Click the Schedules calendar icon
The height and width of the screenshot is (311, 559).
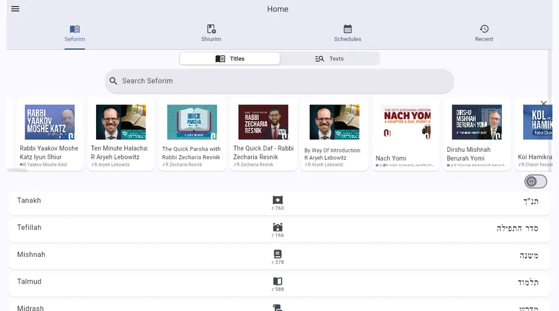point(348,29)
